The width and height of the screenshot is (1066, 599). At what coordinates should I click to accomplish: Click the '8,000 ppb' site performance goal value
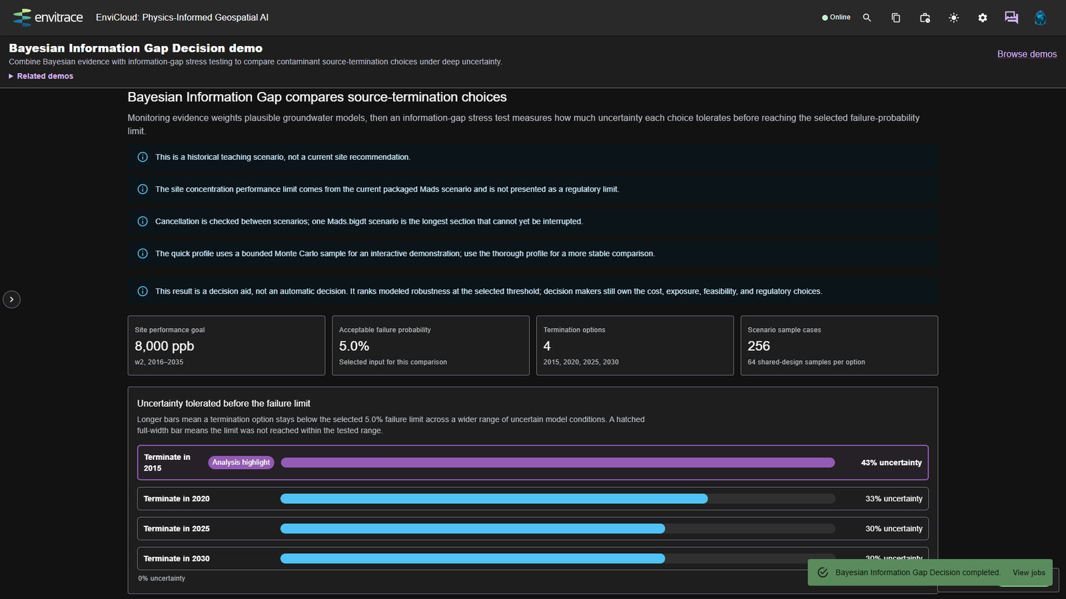point(165,346)
